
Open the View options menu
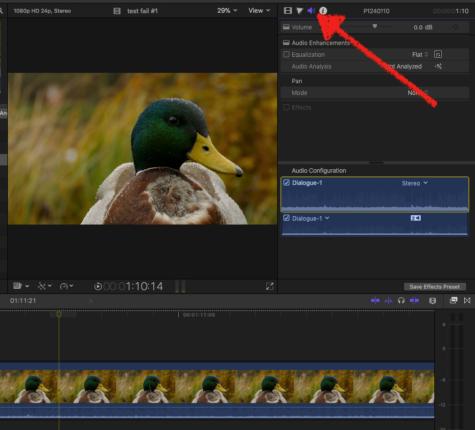pyautogui.click(x=259, y=11)
